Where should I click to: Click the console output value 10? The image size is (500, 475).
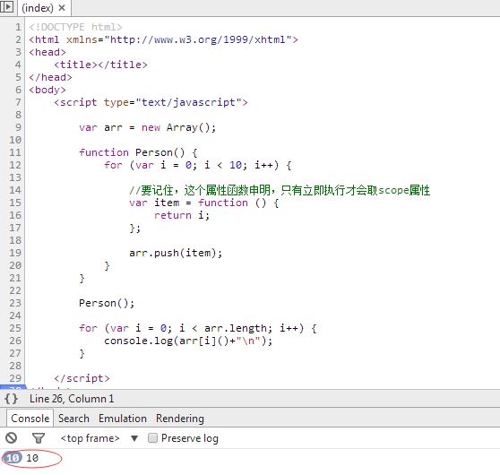(32, 458)
